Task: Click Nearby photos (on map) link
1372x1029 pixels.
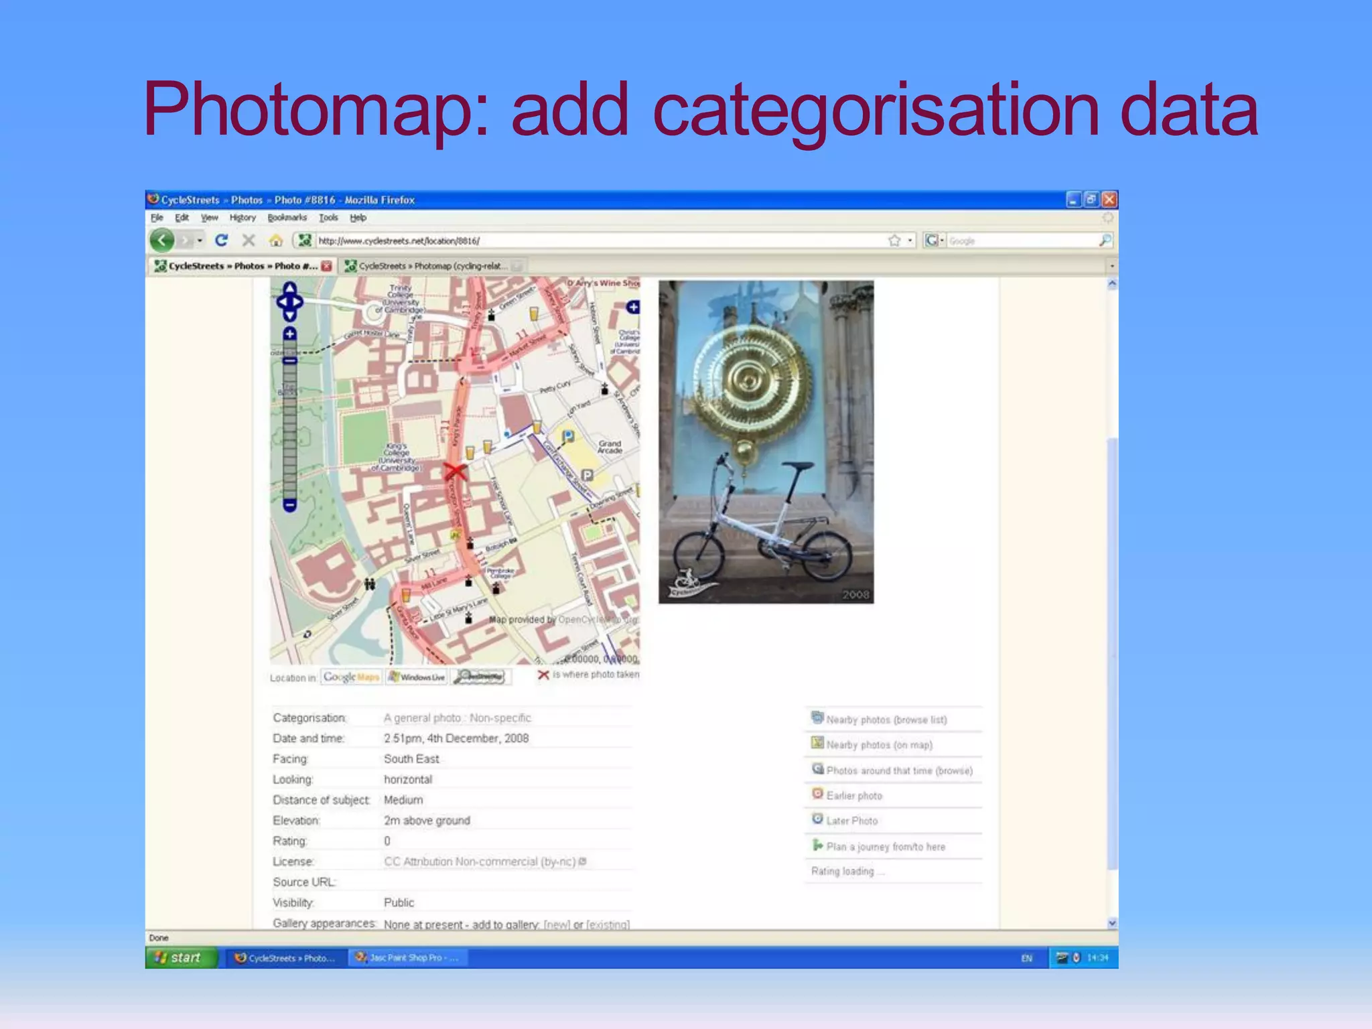Action: click(x=879, y=745)
